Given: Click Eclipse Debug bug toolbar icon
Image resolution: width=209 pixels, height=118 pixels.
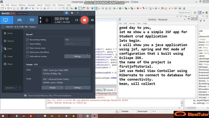Looking at the screenshot, I should point(114,8).
